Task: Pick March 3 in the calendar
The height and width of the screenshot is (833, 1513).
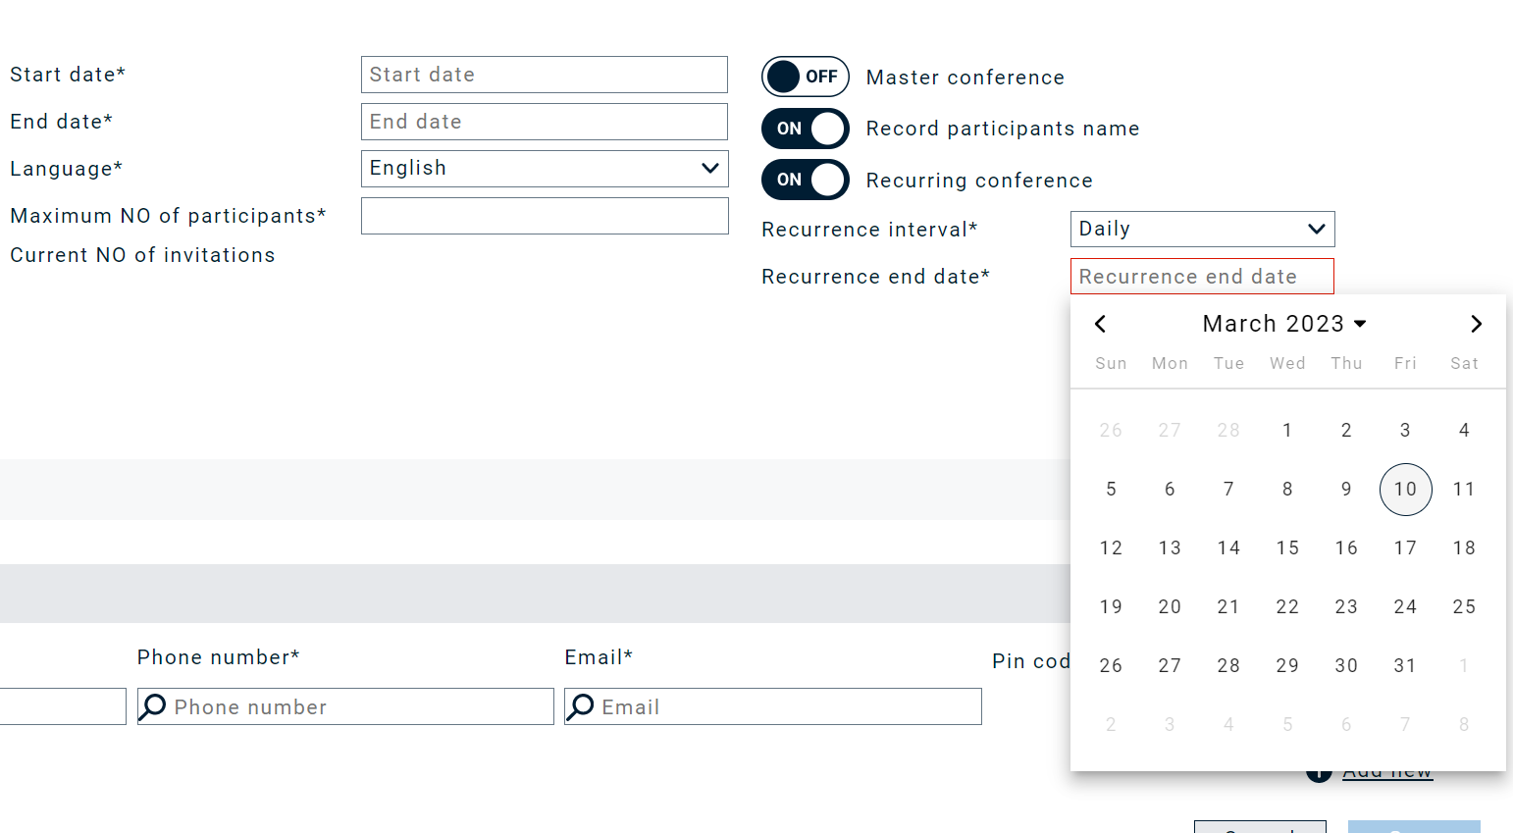Action: [1405, 431]
